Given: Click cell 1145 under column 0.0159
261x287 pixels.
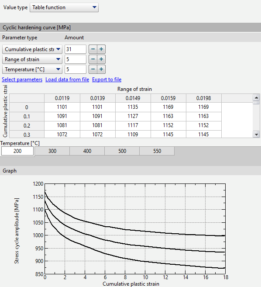Looking at the screenshot, I should (168, 135).
